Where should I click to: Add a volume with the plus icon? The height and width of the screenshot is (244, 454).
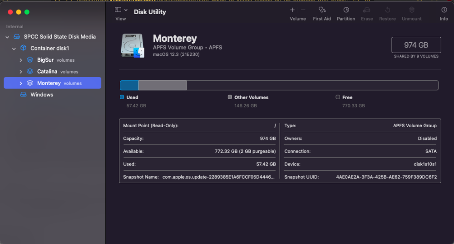(292, 10)
